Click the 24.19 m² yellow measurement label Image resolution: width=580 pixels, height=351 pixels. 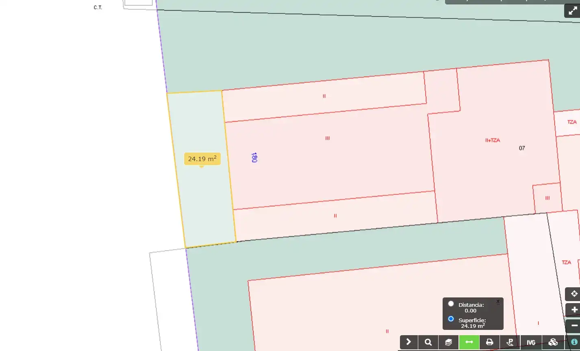[202, 159]
